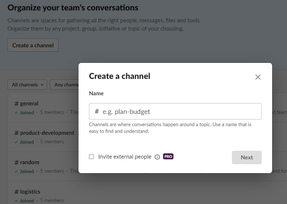Screen dimensions: 287x204
Task: Click the Joined checkmark under #product-development
Action: 16,142
